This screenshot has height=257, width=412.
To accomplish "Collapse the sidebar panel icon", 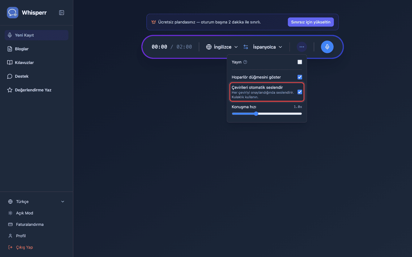I will pyautogui.click(x=62, y=13).
